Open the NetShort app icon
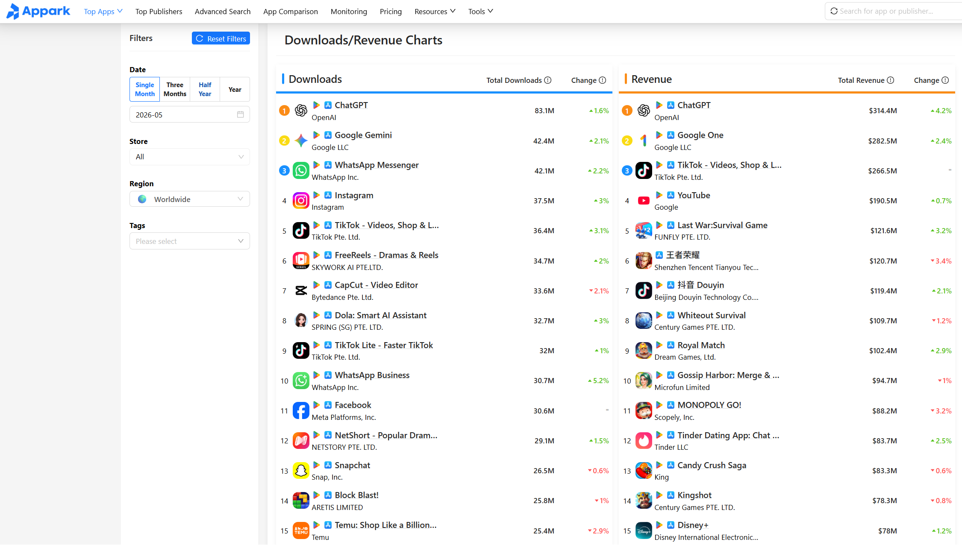 click(301, 441)
